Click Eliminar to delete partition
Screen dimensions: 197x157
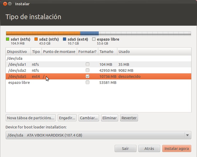tap(109, 118)
